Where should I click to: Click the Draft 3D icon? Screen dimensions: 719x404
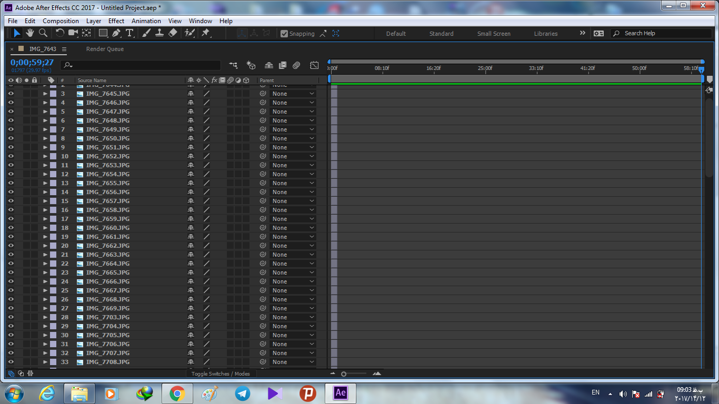coord(251,65)
